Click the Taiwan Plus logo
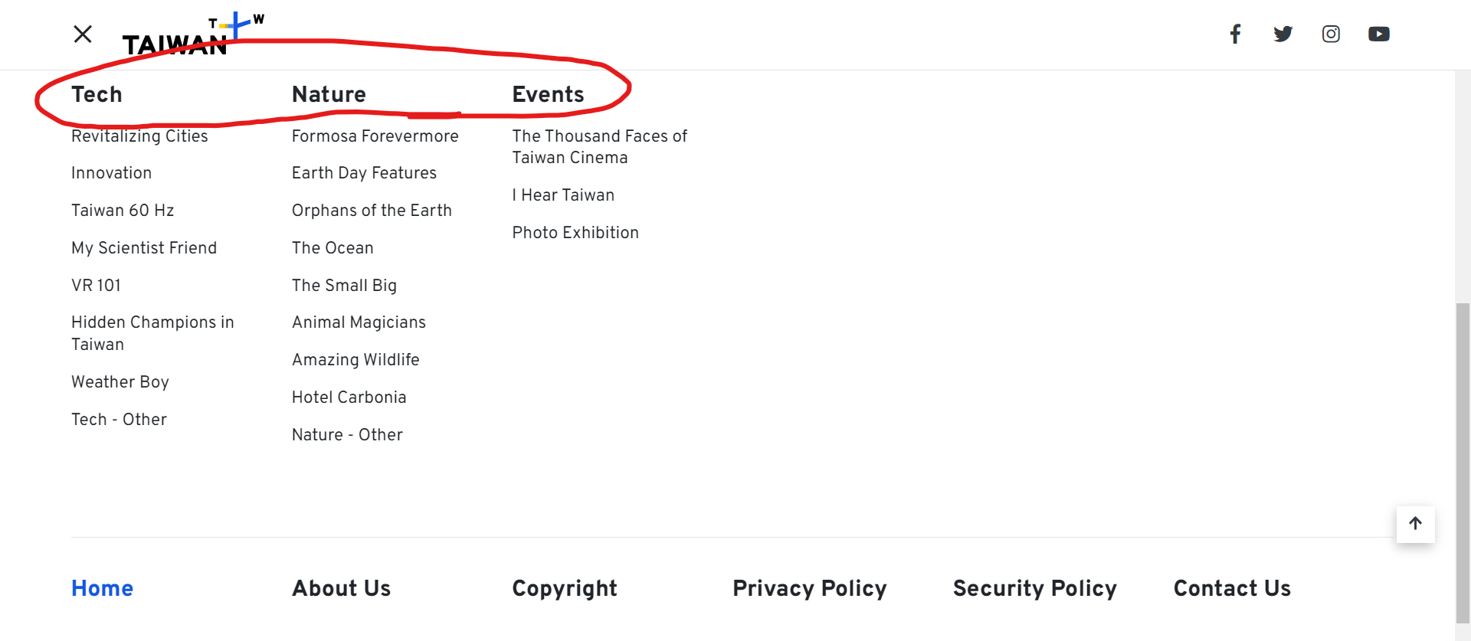The image size is (1471, 641). 194,34
